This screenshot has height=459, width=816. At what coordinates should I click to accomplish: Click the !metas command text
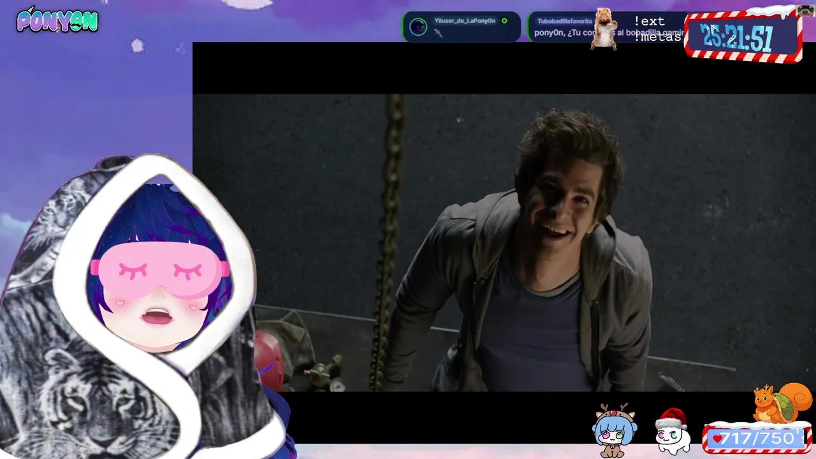(x=657, y=37)
